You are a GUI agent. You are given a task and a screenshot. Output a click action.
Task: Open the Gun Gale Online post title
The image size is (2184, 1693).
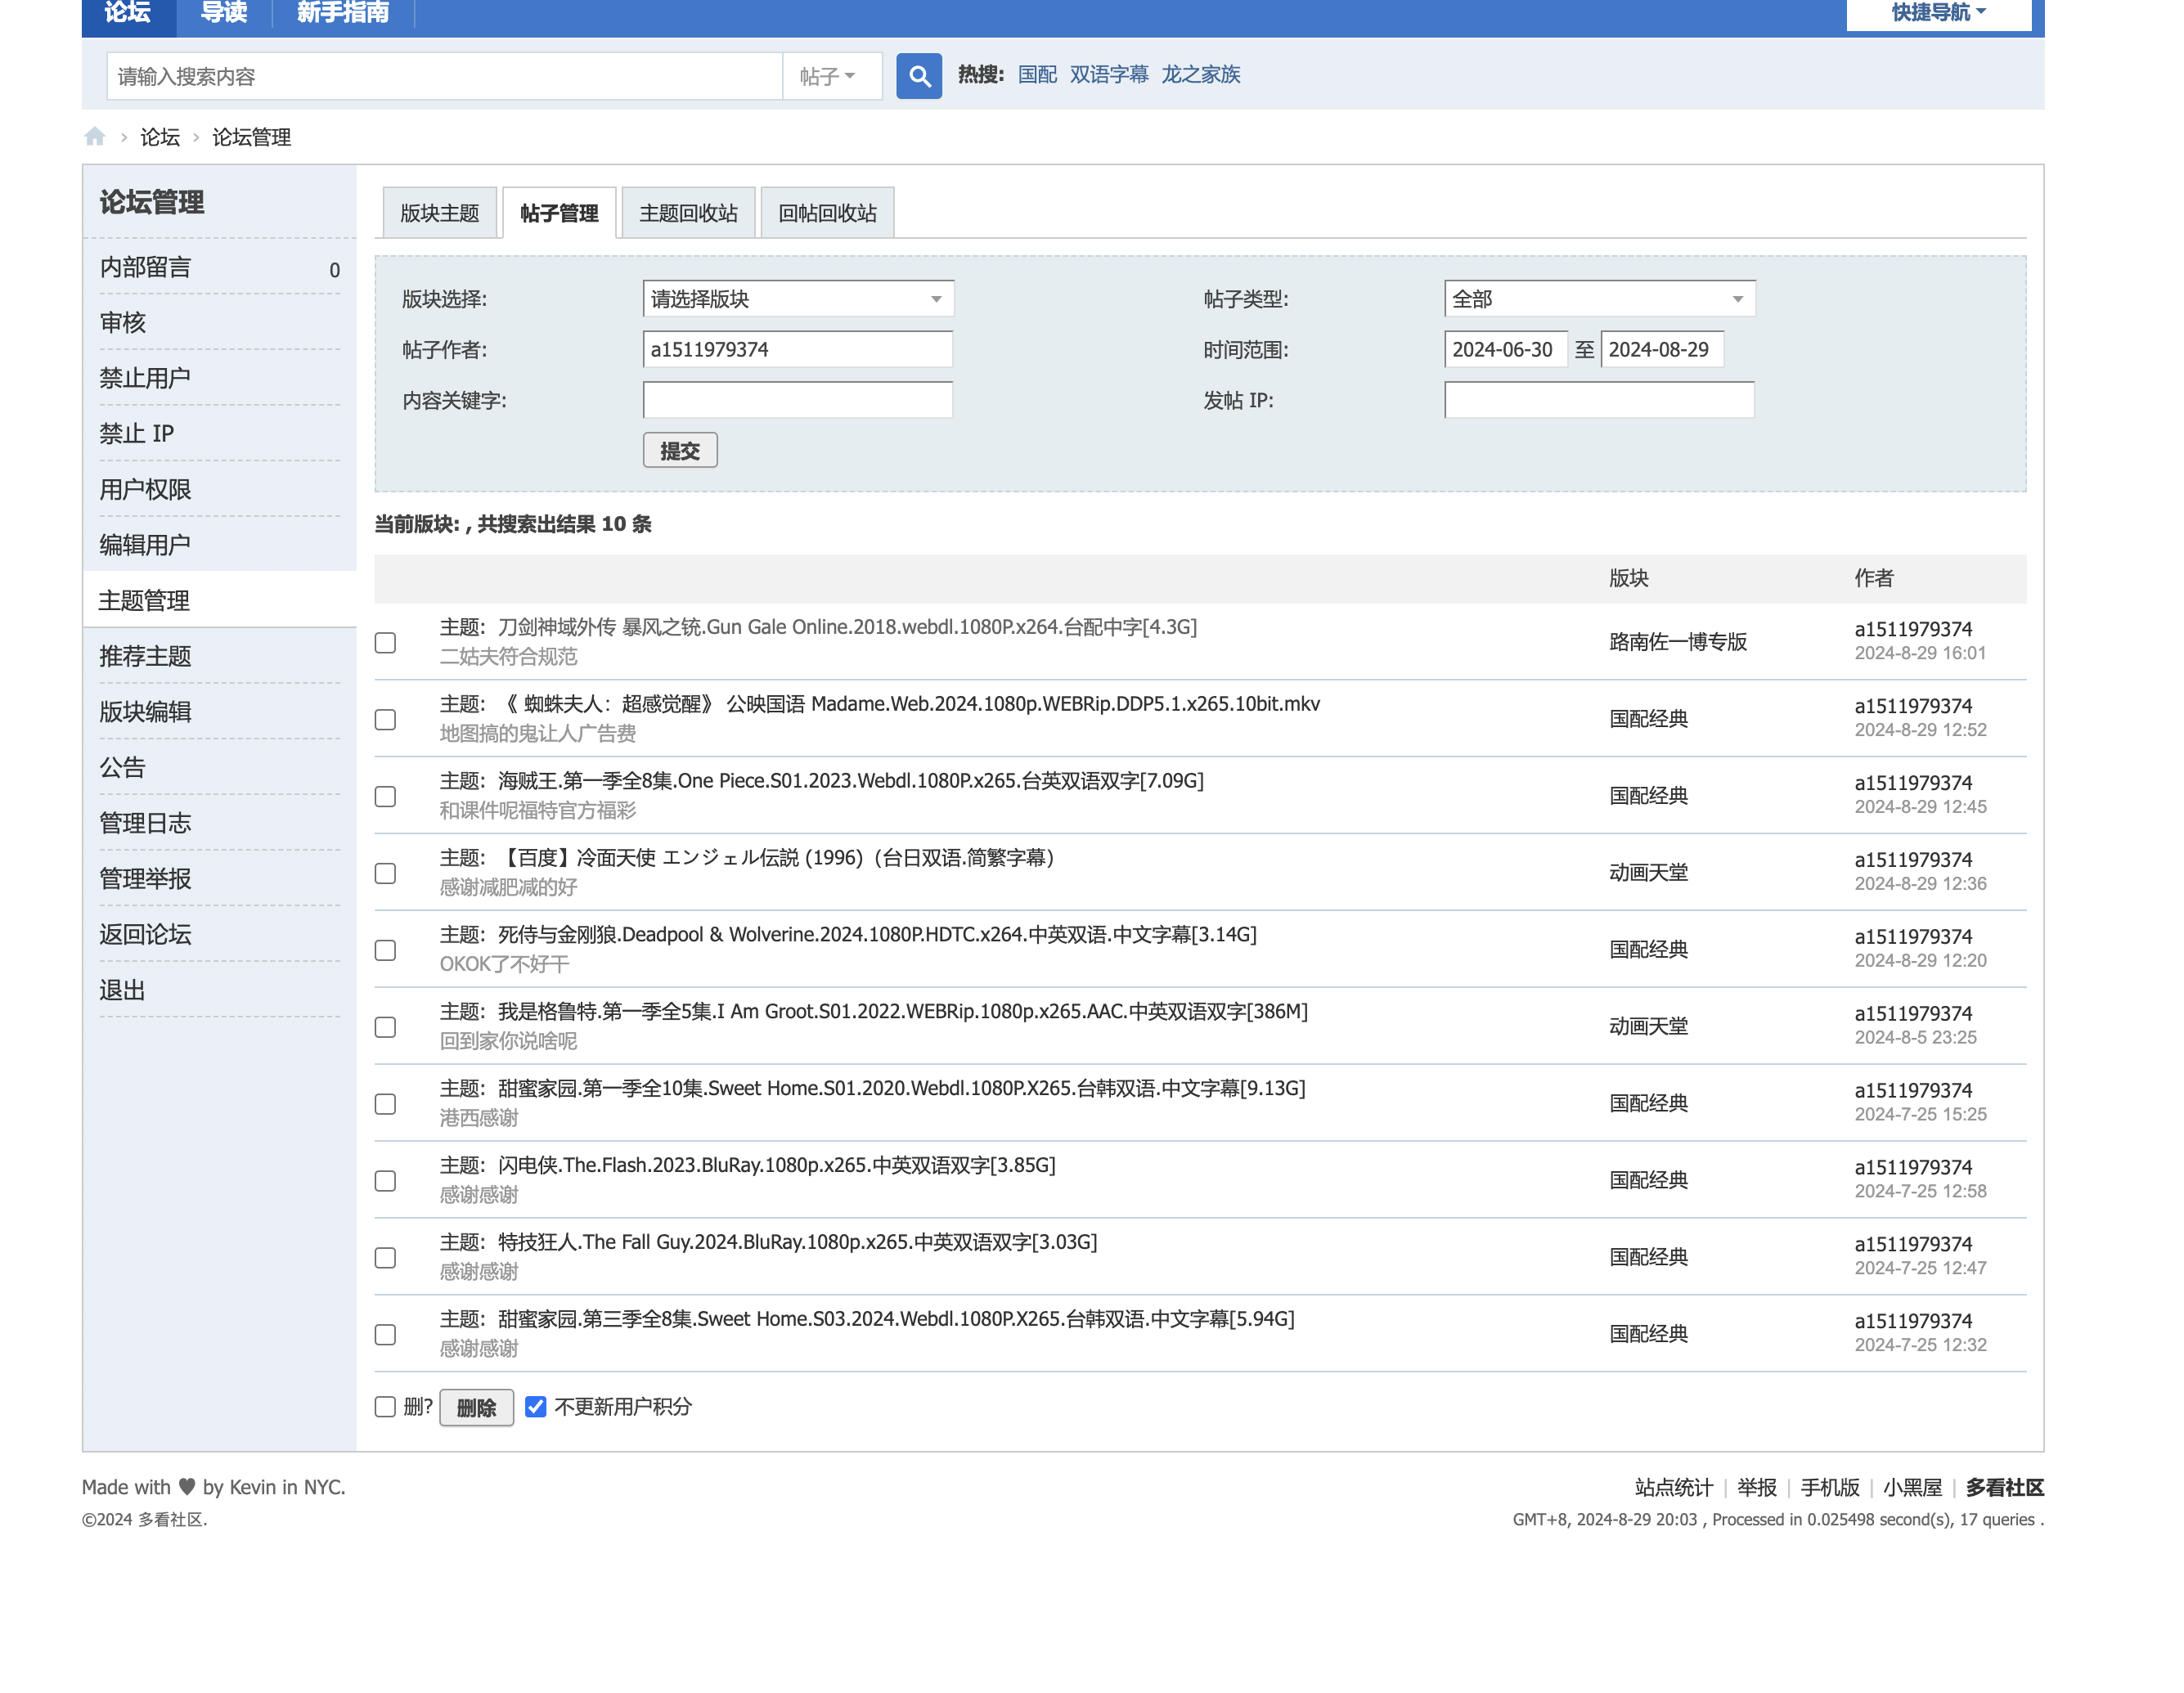click(847, 627)
